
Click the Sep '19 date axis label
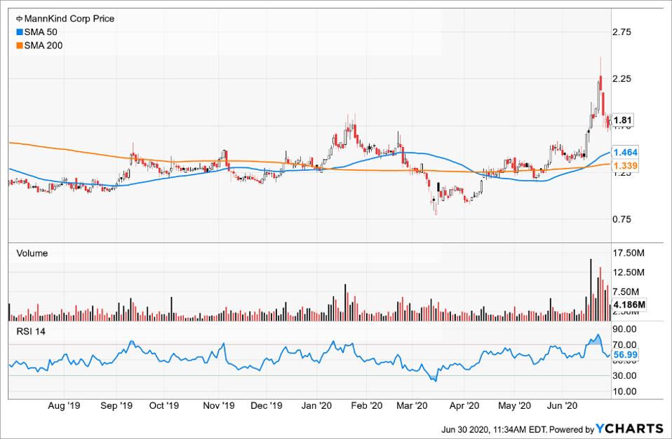[x=116, y=405]
